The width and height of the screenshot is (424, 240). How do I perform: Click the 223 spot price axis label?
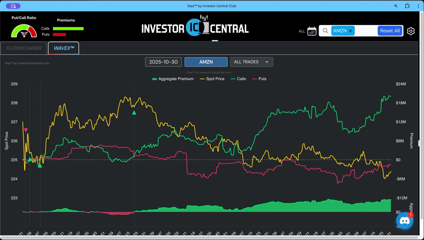pyautogui.click(x=14, y=198)
